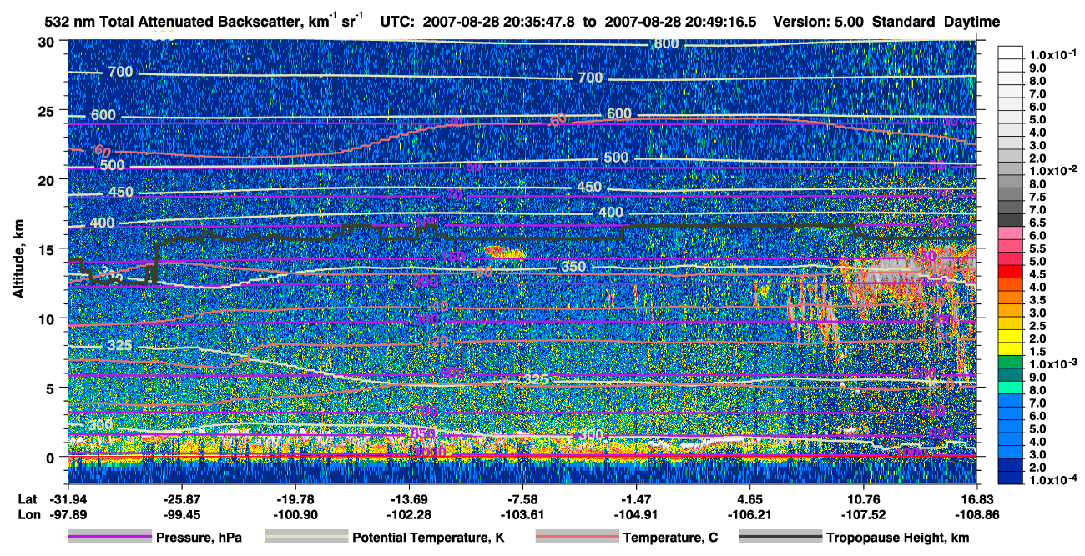Screen dimensions: 1085x556
Task: Click the 'Pressure, hPa' legend label
Action: point(199,538)
